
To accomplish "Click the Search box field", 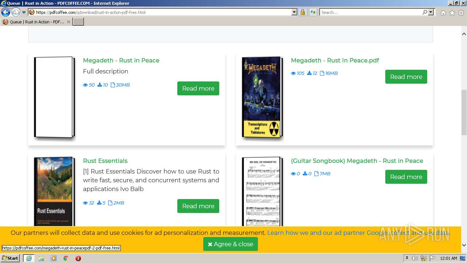I will pos(370,12).
